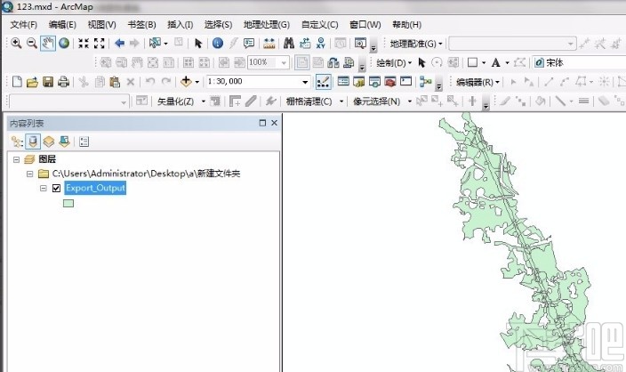Go to next extent arrow
This screenshot has height=372, width=626.
[134, 43]
